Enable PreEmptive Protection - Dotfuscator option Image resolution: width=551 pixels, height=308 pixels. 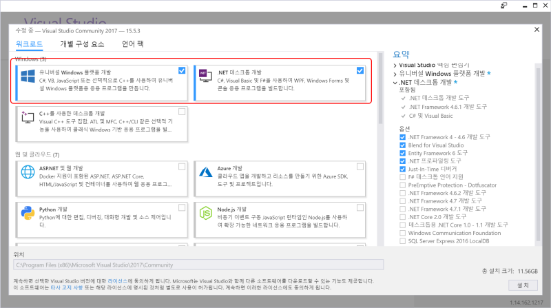pos(403,185)
